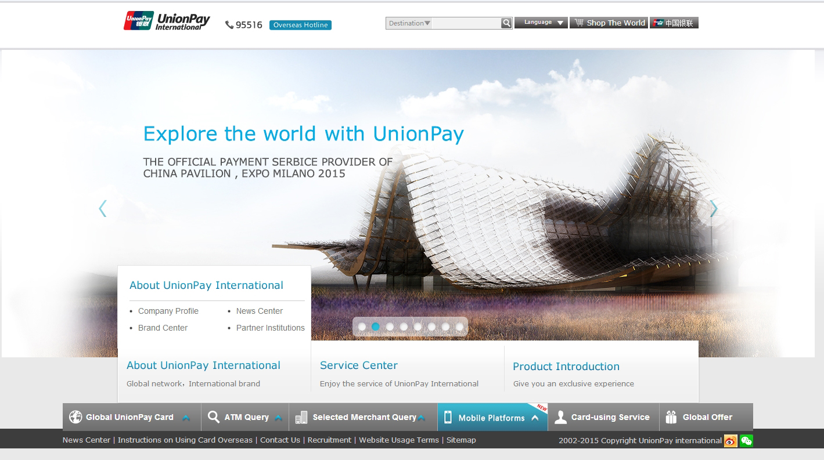Select the fifth carousel dot
The height and width of the screenshot is (460, 824).
click(418, 327)
